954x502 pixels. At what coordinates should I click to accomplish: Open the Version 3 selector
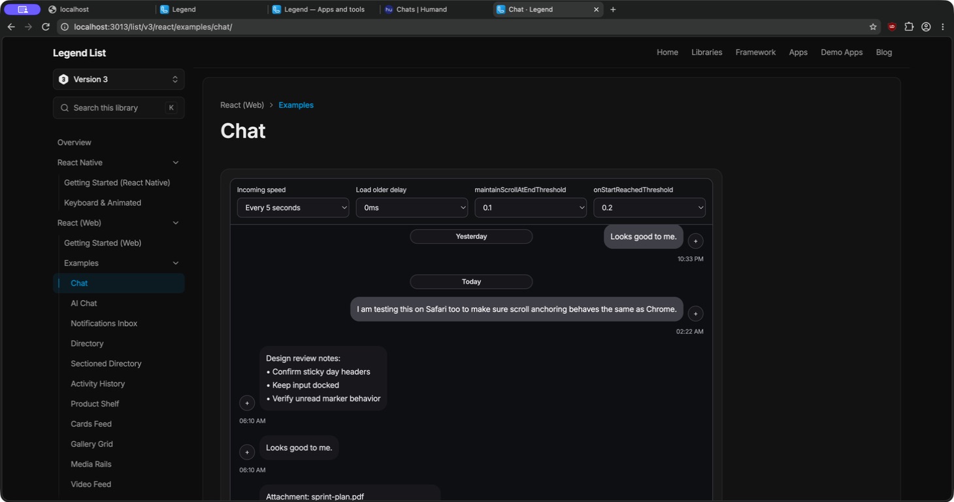119,79
